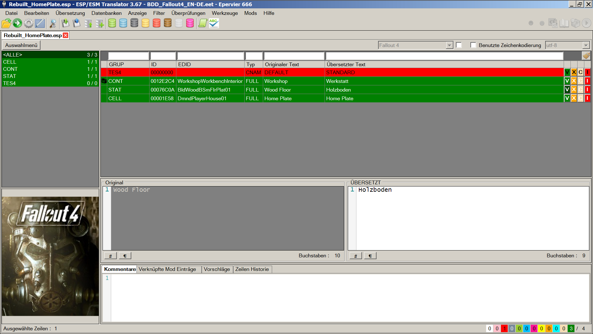Screen dimensions: 593x334
Task: Click the # button under translated text
Action: click(x=355, y=256)
